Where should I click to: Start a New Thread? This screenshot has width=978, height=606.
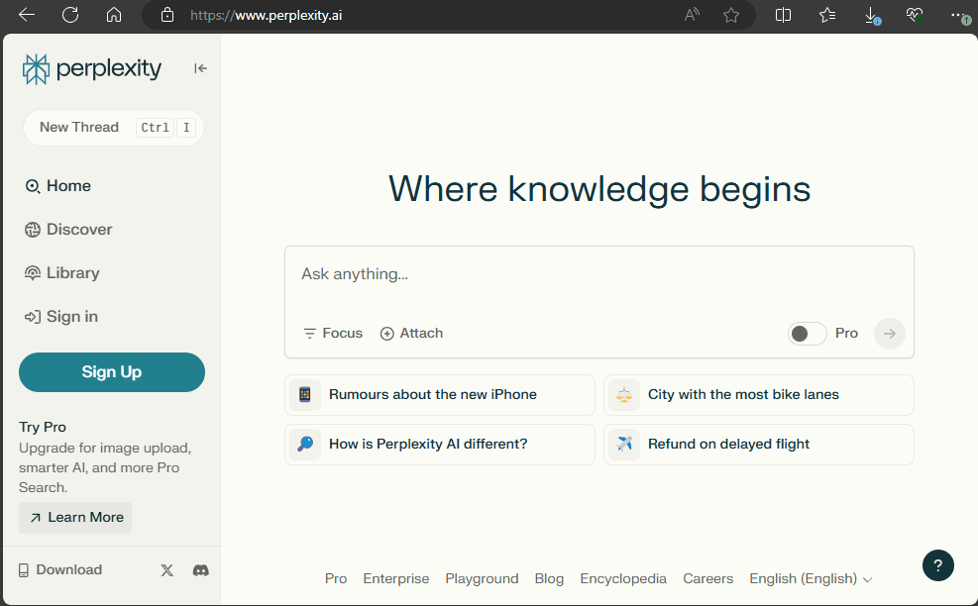pyautogui.click(x=114, y=128)
